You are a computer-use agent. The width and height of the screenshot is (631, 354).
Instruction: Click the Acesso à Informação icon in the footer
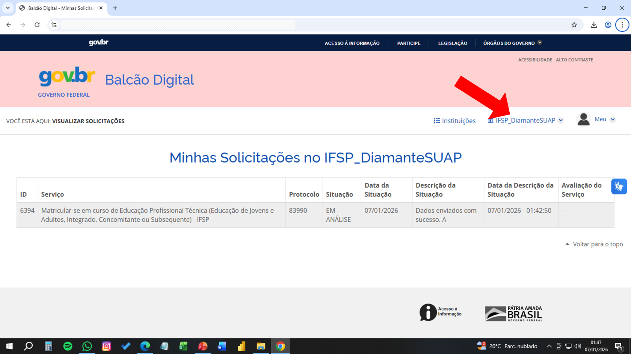click(x=427, y=312)
